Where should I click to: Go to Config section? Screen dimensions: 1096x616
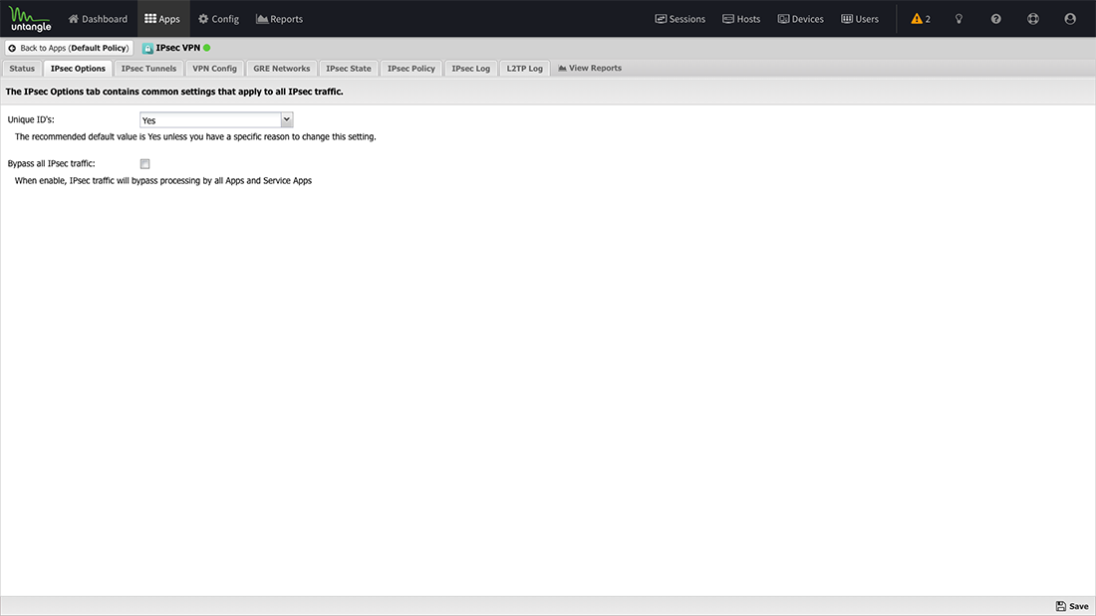(218, 19)
